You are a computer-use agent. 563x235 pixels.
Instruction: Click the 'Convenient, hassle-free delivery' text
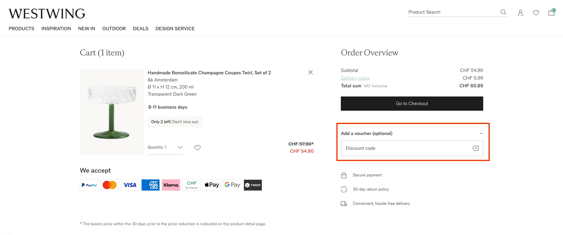(381, 204)
